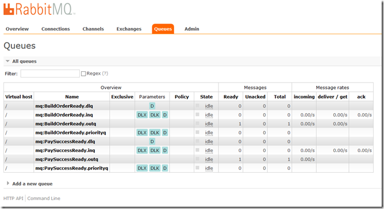384x209 pixels.
Task: Click state indicator square for mq:PaySuccessReady.dlq
Action: click(x=197, y=141)
